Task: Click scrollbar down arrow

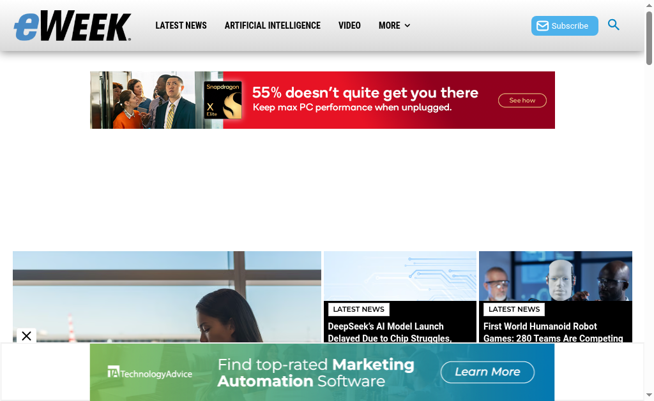Action: tap(649, 395)
